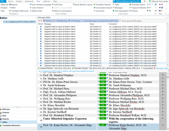This screenshot has height=131, width=169.
Task: Open the Preview window from ribbon
Action: 133,11
